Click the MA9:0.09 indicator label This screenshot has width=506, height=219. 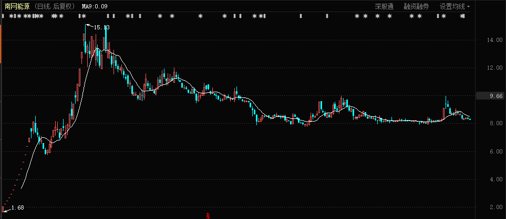point(95,6)
